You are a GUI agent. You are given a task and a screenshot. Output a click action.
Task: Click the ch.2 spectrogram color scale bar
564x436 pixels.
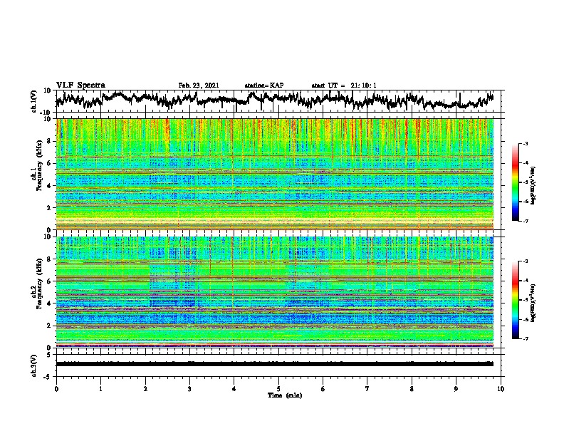pos(515,300)
